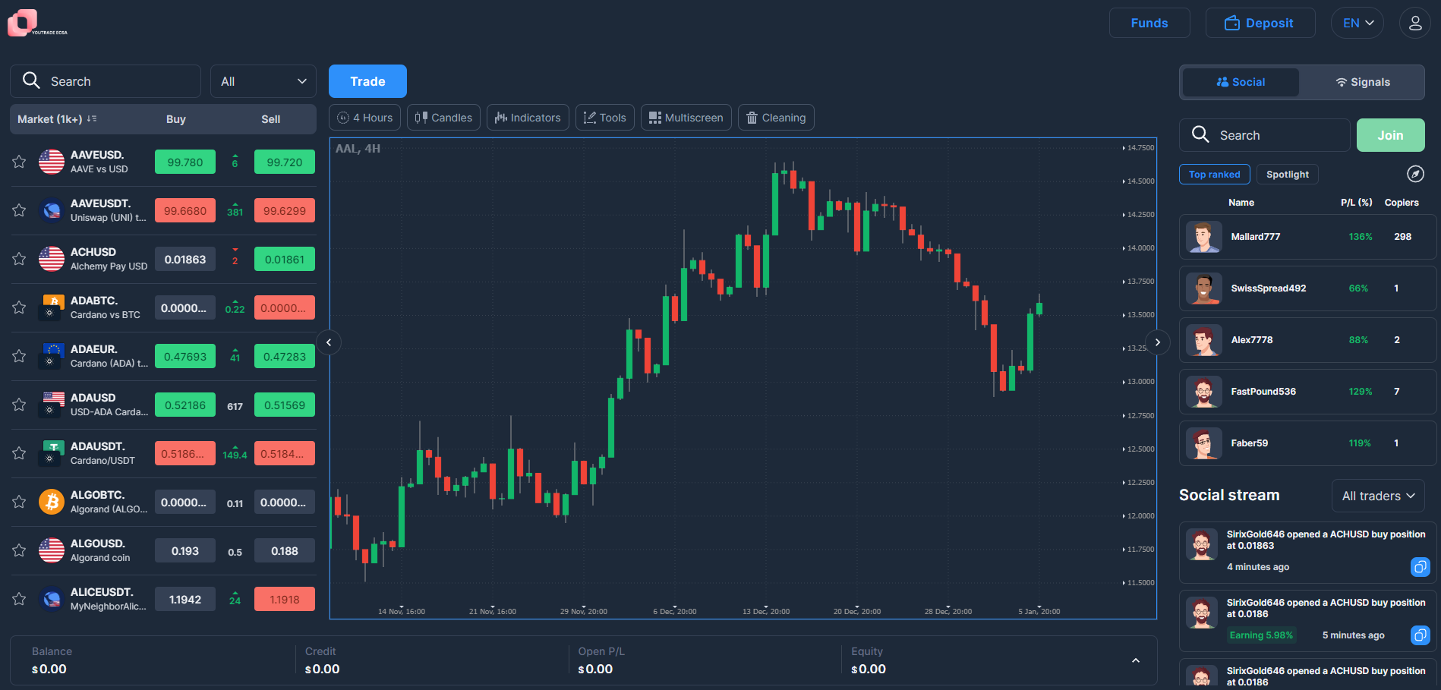Open FastPound536 trader avatar

[1203, 392]
